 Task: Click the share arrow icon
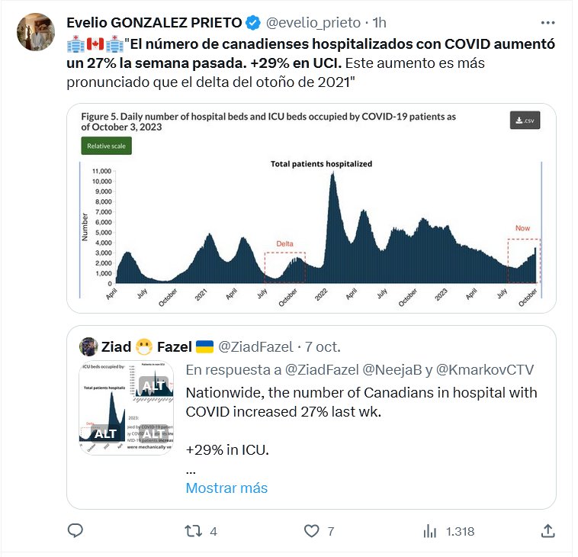pyautogui.click(x=547, y=531)
